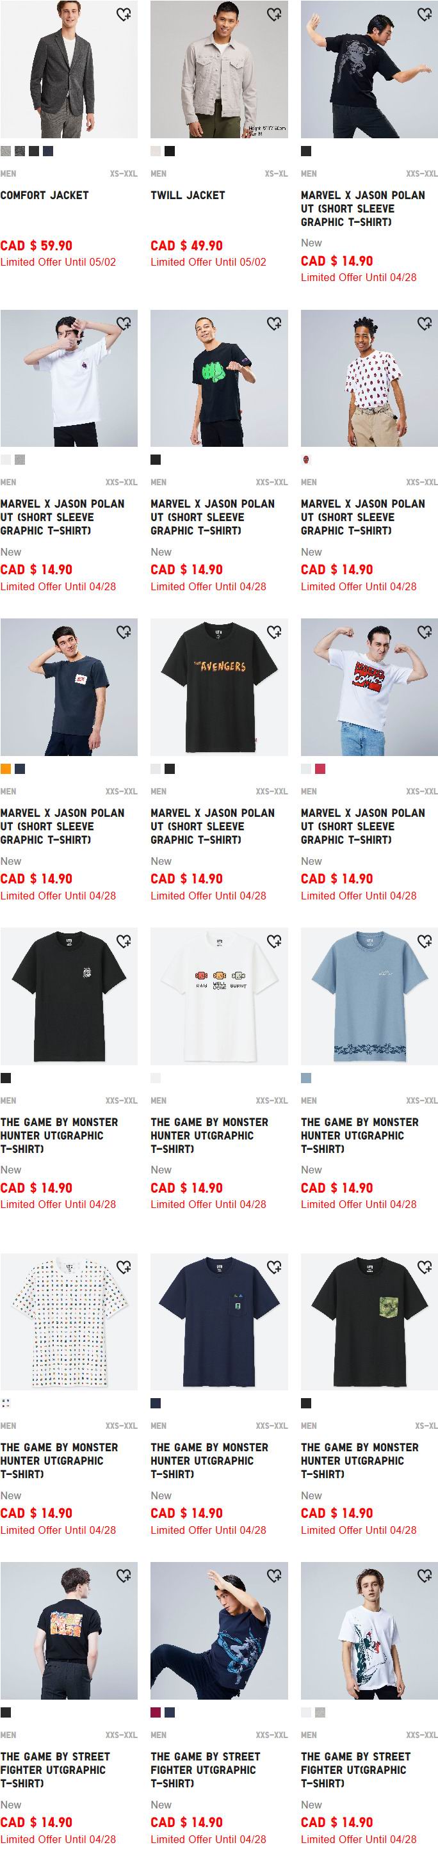The image size is (438, 1852).
Task: View the black Avengers T-shirt product image
Action: pos(220,687)
